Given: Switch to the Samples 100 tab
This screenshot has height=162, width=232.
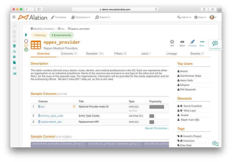Looking at the screenshot, I should pyautogui.click(x=95, y=54).
